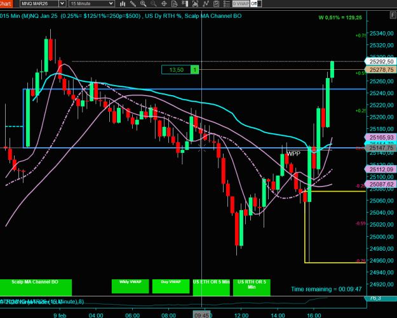397x318 pixels.
Task: Click the chart title indicator text
Action: point(121,16)
